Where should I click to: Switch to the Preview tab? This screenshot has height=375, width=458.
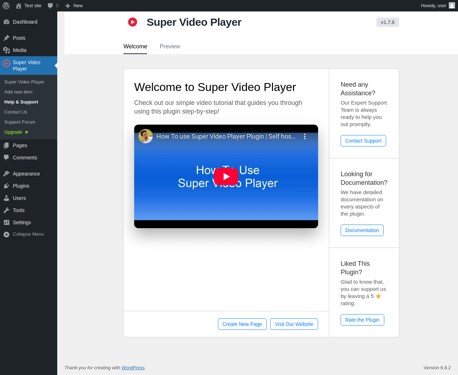tap(170, 47)
